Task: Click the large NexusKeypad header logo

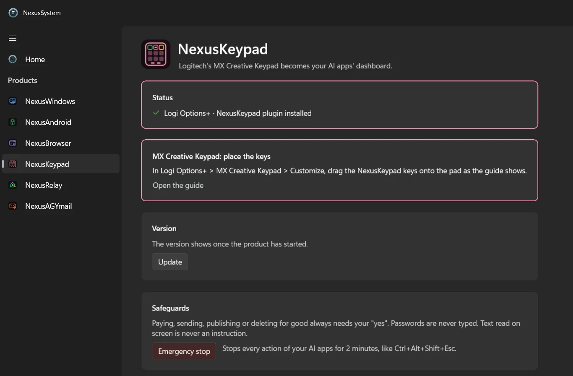Action: point(156,54)
